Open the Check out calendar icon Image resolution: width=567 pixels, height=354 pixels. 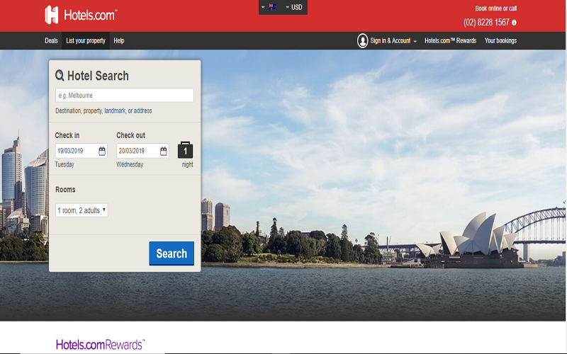(x=164, y=151)
